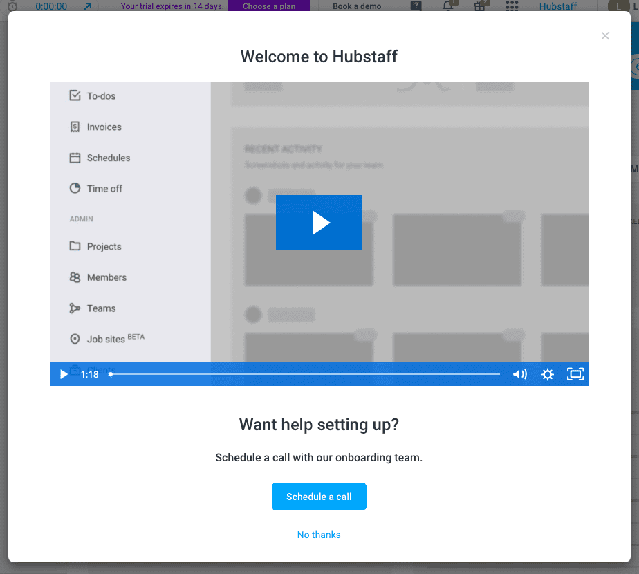The height and width of the screenshot is (574, 639).
Task: Open the user avatar menu
Action: click(618, 6)
